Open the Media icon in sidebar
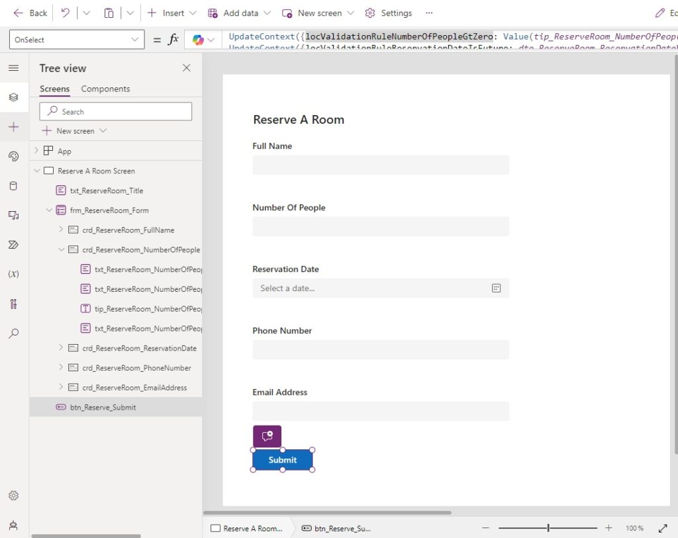The width and height of the screenshot is (678, 538). pos(13,215)
